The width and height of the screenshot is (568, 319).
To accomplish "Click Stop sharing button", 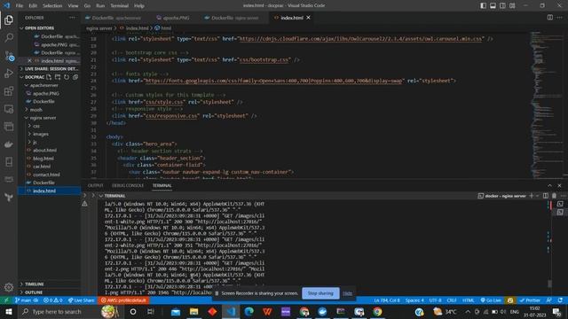I will (320, 293).
